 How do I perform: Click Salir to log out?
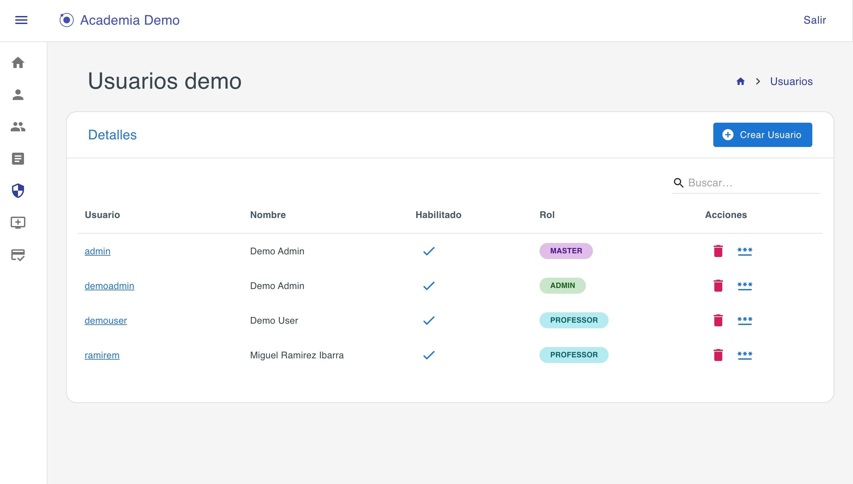point(814,20)
